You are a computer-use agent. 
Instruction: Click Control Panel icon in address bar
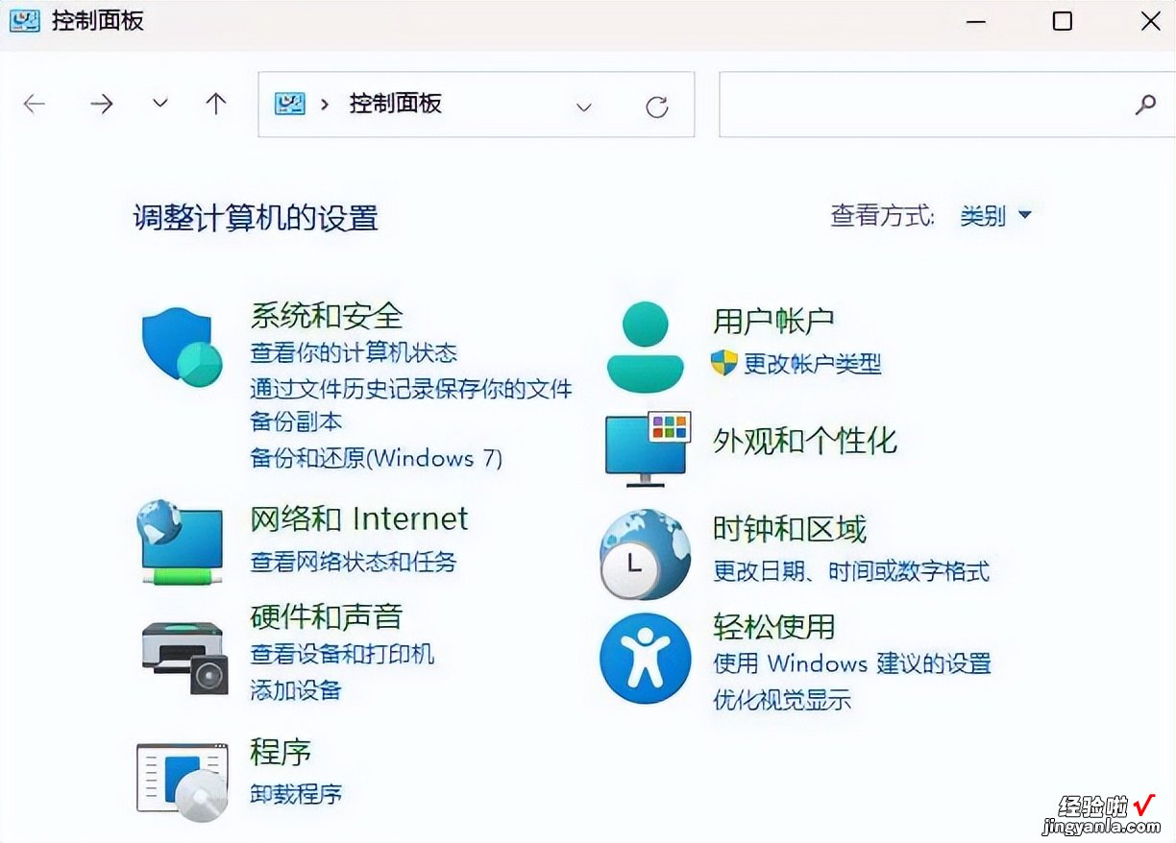(x=290, y=104)
